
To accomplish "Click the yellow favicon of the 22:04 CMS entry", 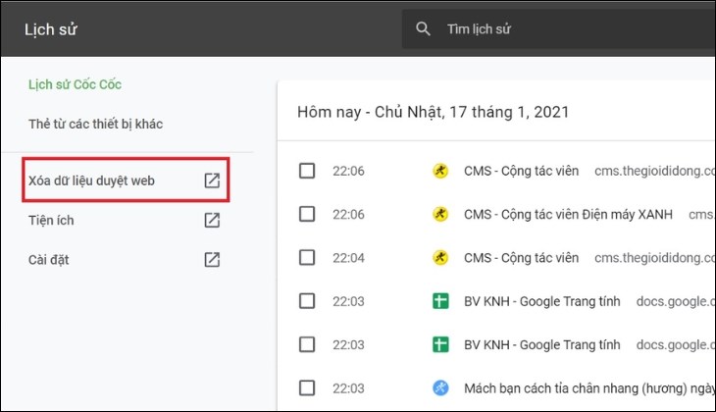I will [x=440, y=258].
